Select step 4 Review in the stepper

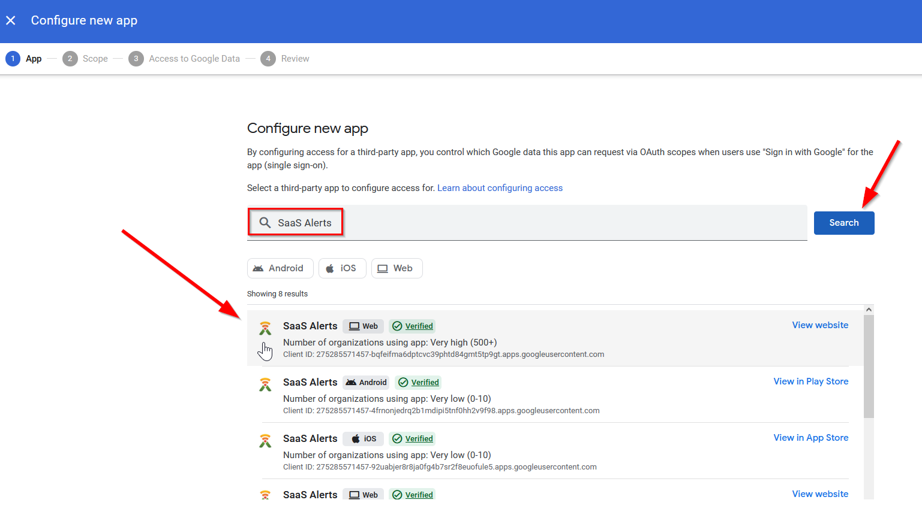coord(285,58)
